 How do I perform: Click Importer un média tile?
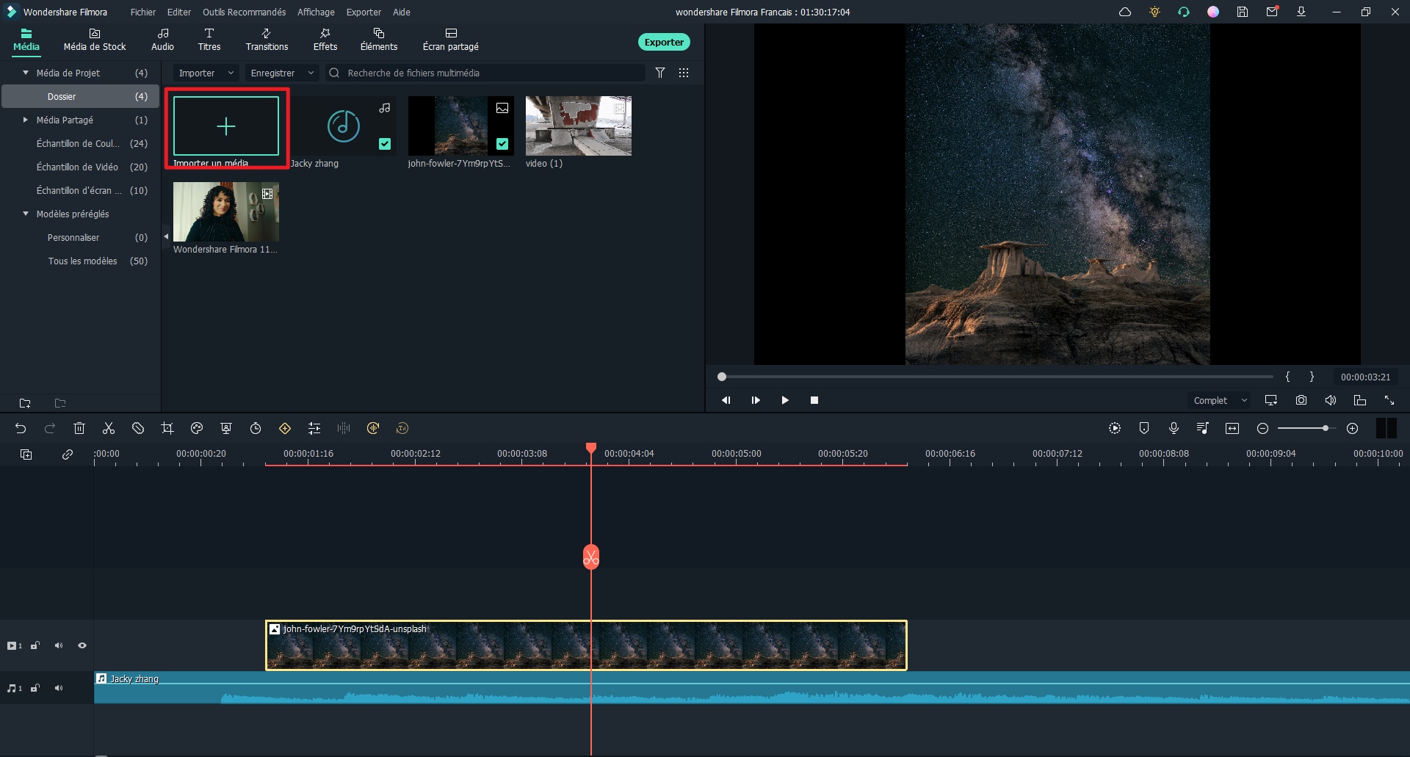point(226,126)
